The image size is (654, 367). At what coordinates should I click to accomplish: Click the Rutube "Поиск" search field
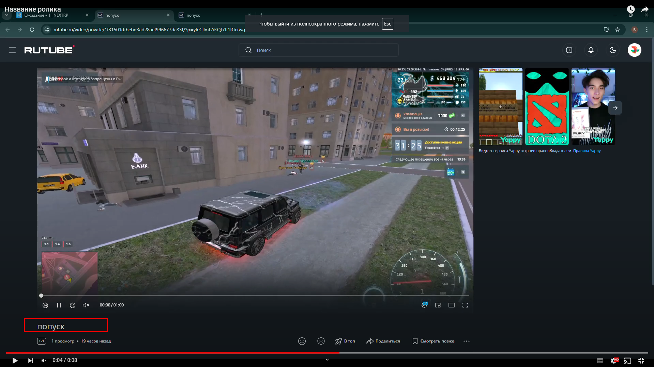tap(319, 50)
